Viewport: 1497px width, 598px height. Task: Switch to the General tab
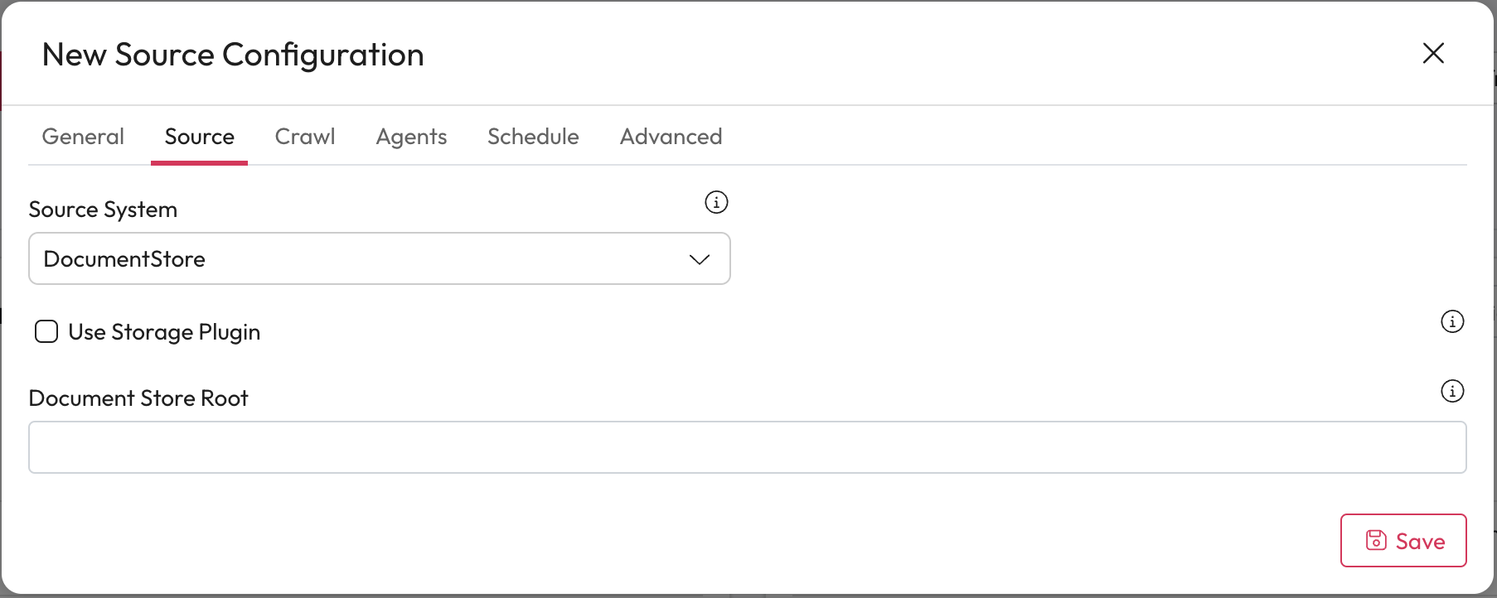(x=83, y=137)
